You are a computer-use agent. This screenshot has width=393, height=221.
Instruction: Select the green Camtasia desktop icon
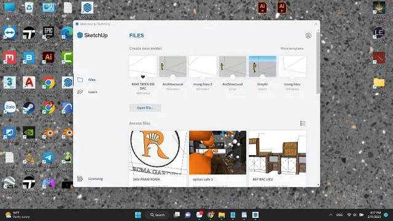tap(67, 60)
